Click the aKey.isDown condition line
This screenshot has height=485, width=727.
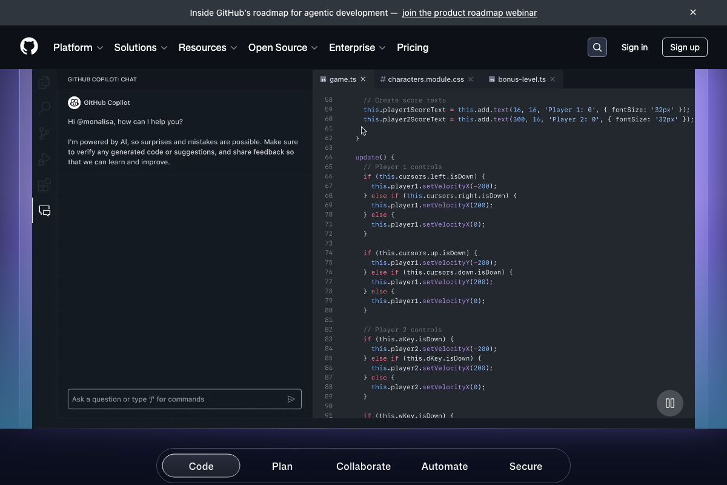tap(408, 339)
